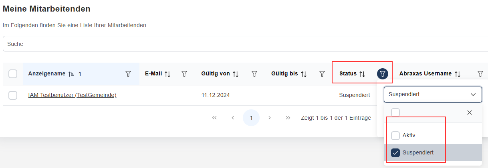Sort by the E-Mail column arrows

[167, 74]
